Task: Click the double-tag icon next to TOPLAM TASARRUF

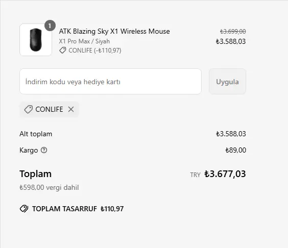Action: (24, 209)
